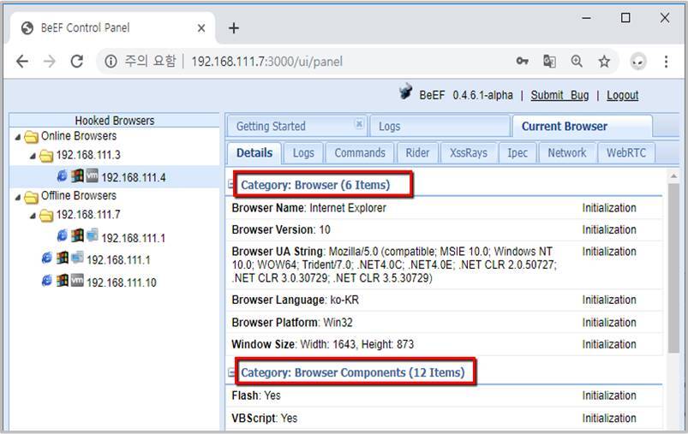
Task: Open the WebRTC tab
Action: [626, 153]
